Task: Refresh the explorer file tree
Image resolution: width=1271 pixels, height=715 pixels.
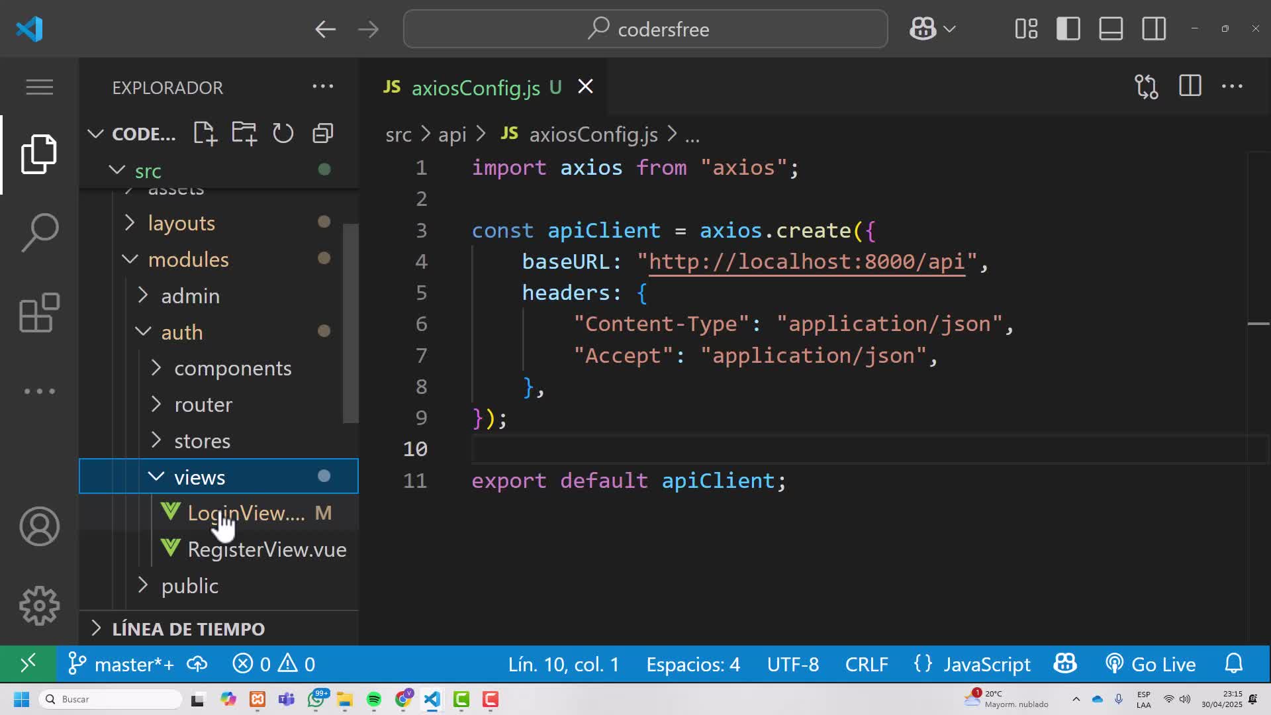Action: point(283,133)
